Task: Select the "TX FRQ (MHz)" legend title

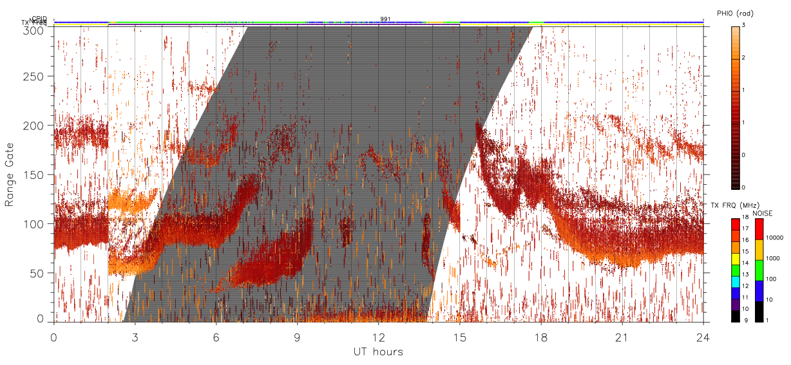Action: click(735, 205)
